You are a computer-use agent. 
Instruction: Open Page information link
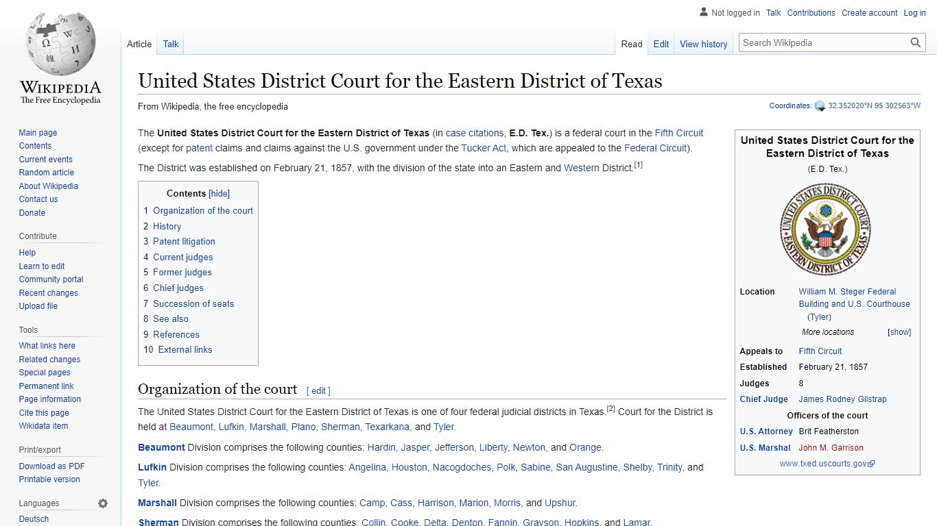coord(49,399)
